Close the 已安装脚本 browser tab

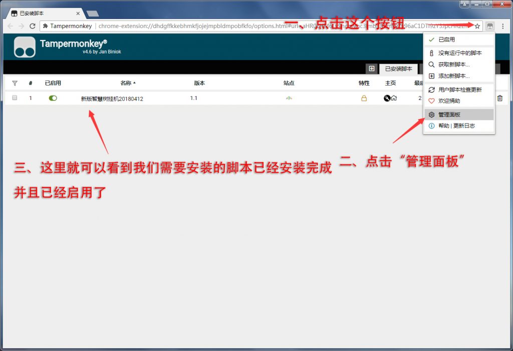78,13
